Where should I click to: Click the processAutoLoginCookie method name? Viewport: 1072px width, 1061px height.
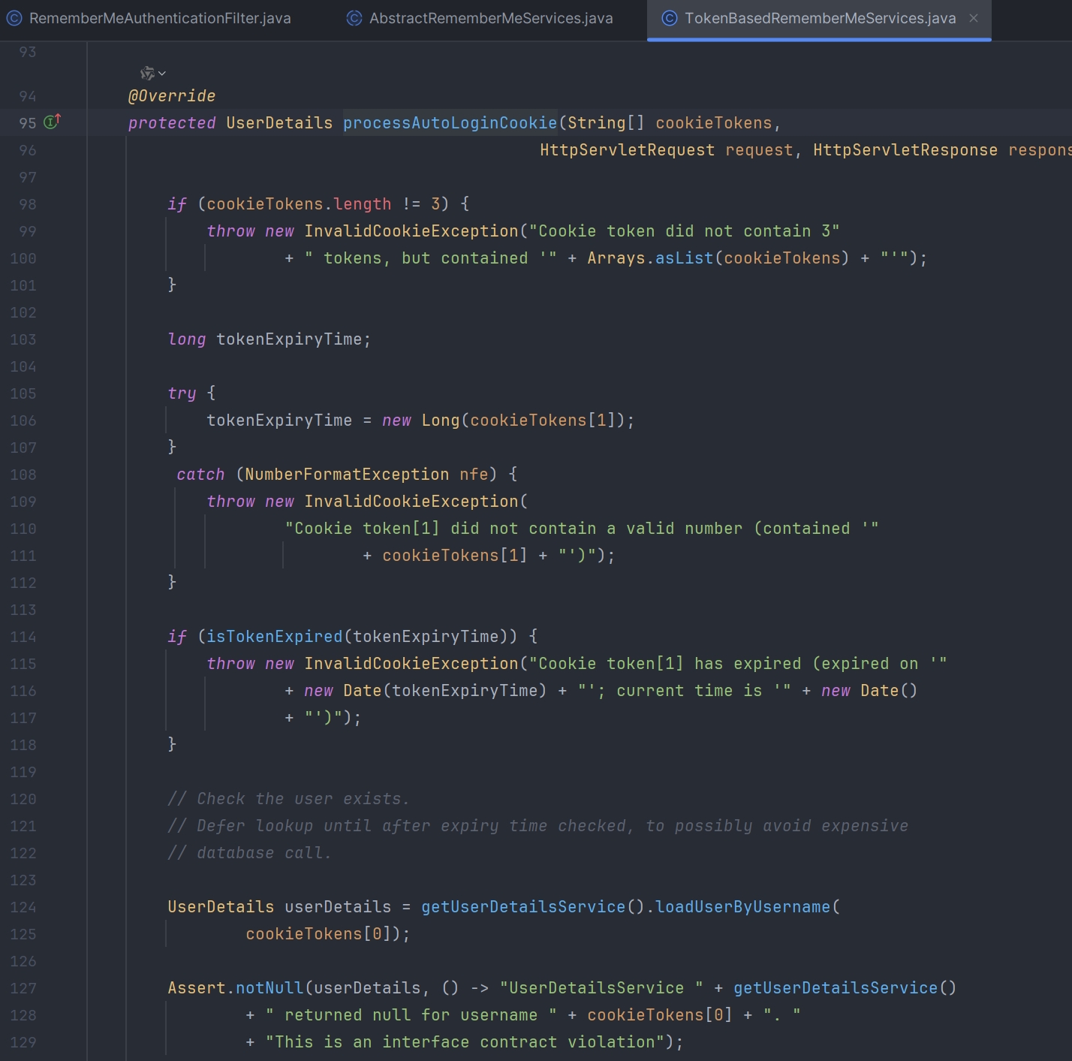[450, 123]
